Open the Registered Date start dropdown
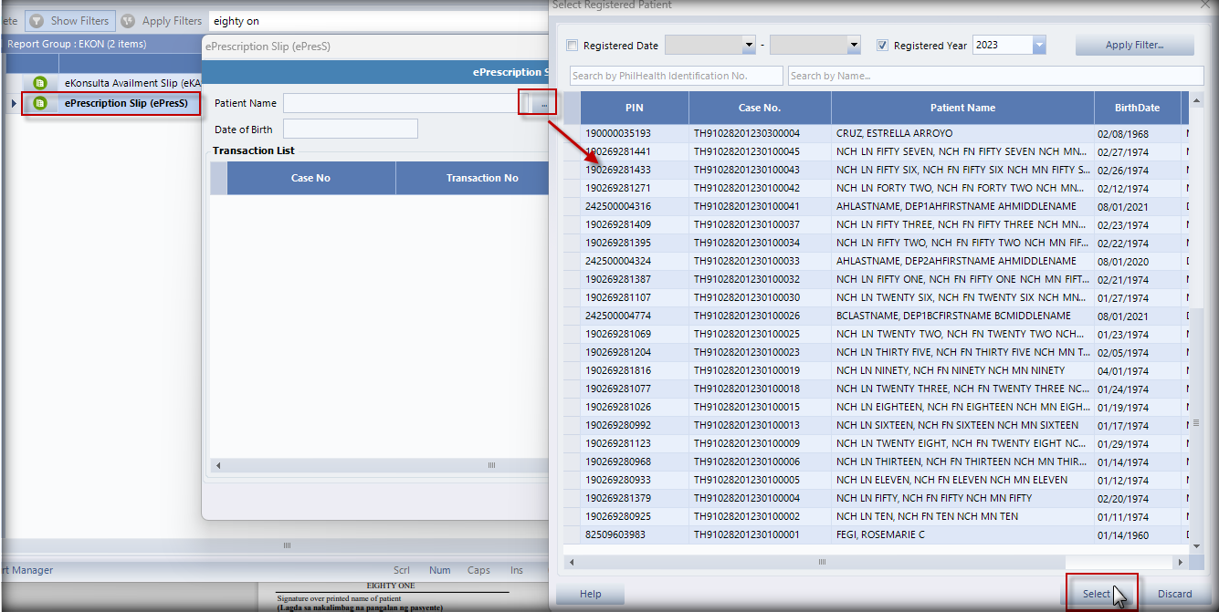1219x612 pixels. point(747,46)
